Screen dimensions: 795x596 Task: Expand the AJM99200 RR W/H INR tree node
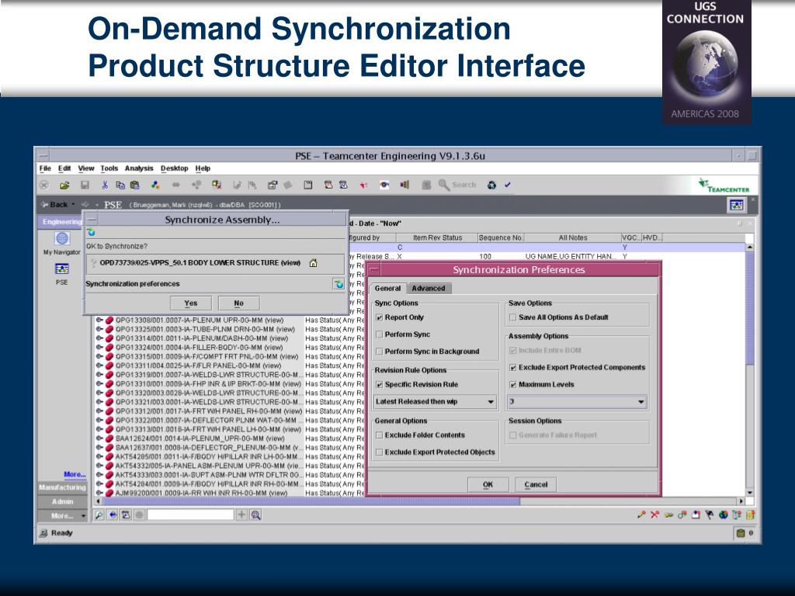pos(99,493)
